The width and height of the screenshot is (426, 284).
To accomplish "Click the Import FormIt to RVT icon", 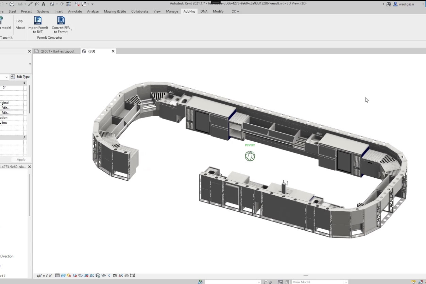I will click(38, 21).
